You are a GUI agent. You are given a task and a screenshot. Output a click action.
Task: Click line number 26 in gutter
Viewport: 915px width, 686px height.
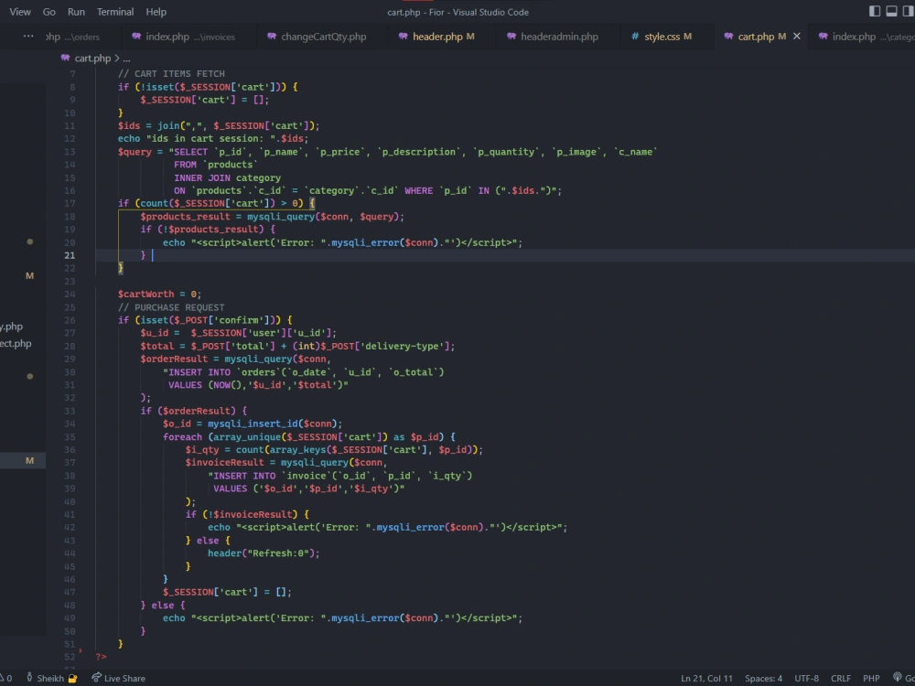[x=70, y=319]
